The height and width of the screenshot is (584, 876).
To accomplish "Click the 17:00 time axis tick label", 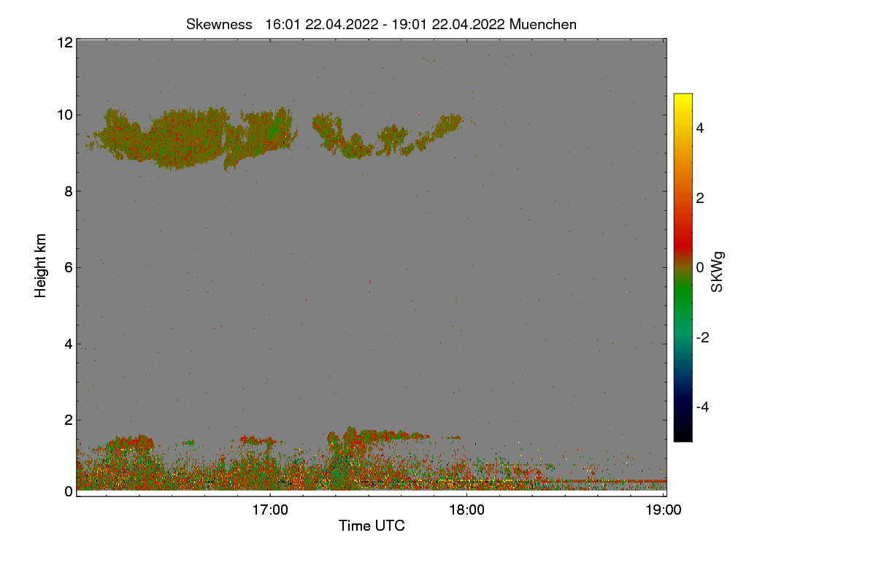I will [270, 510].
